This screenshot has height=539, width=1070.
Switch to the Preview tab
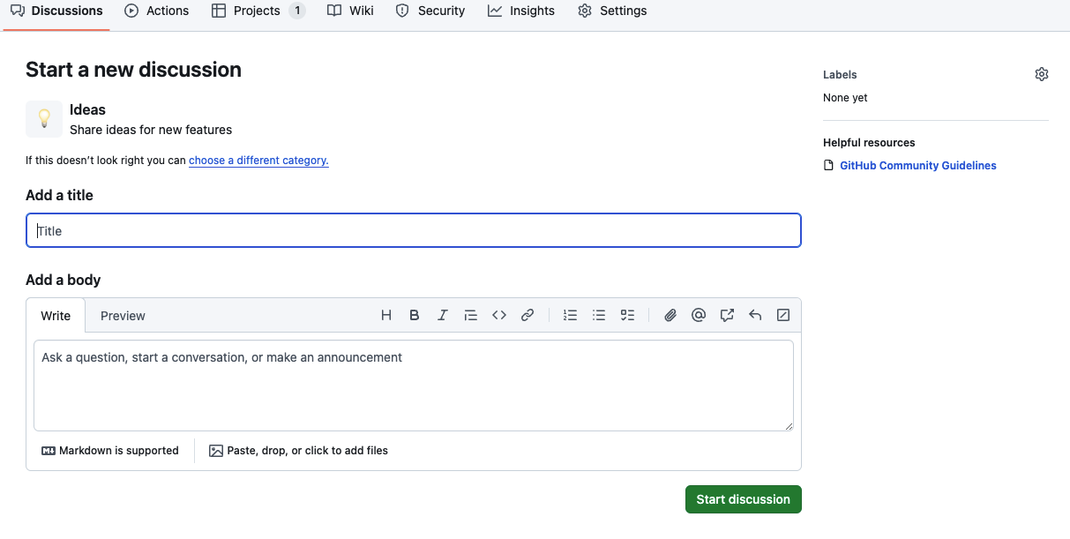123,315
